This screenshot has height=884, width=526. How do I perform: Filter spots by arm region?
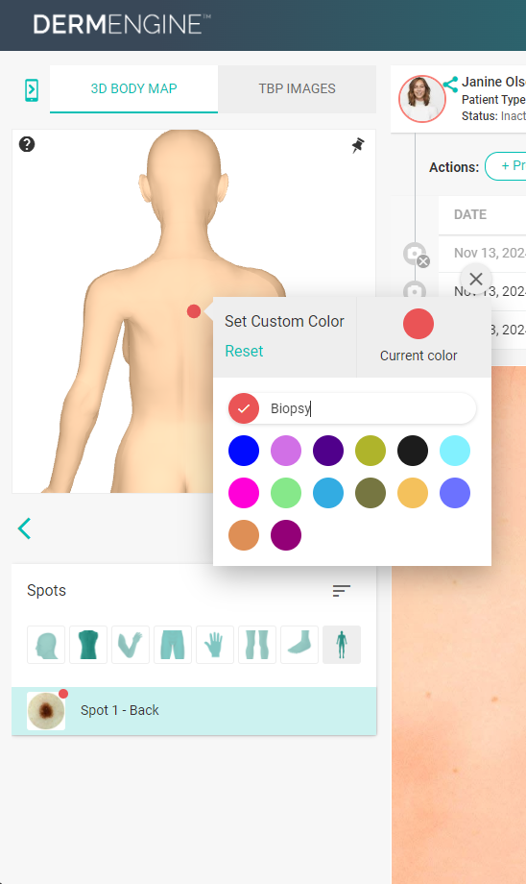coord(131,645)
